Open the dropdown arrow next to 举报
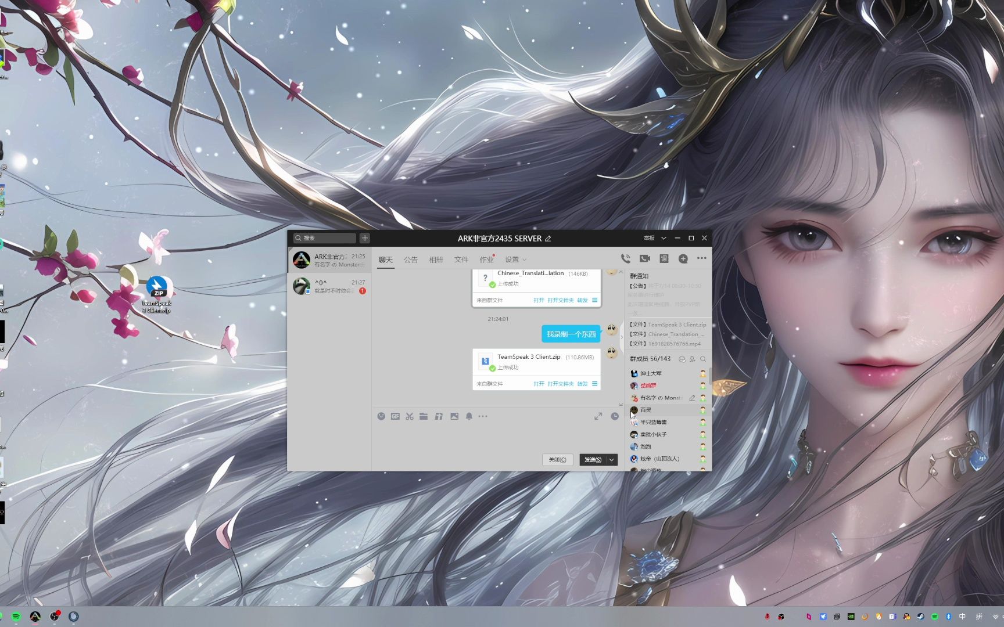The height and width of the screenshot is (627, 1004). [x=664, y=238]
